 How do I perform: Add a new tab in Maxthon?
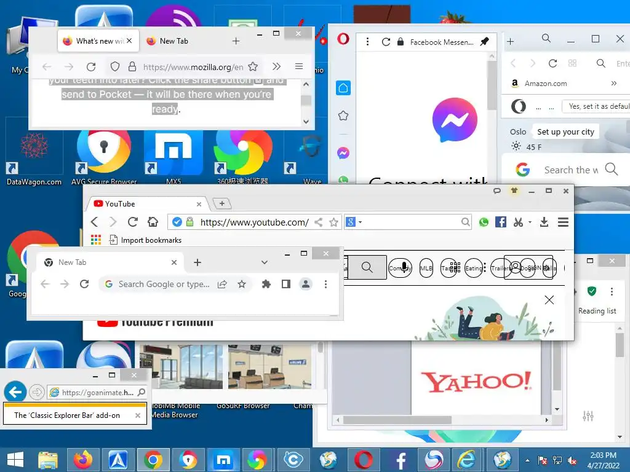[x=221, y=203]
